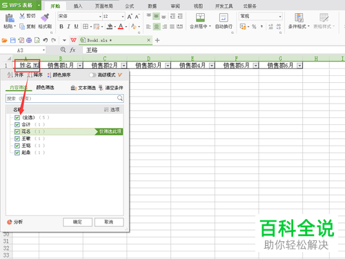345x259 pixels.
Task: Uncheck the 王铭 checkbox
Action: (17, 146)
